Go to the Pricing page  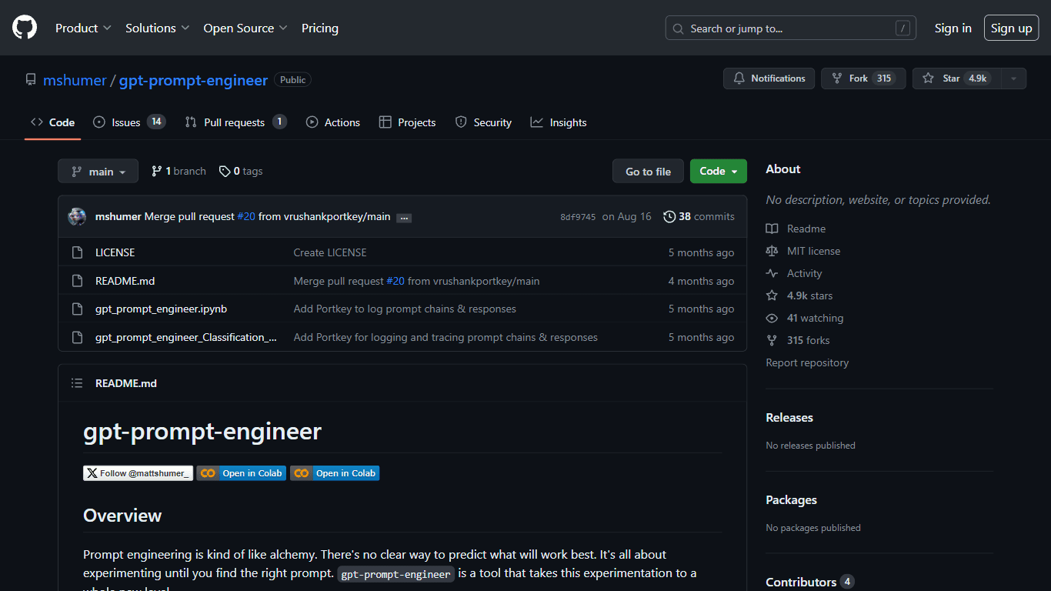click(x=320, y=28)
